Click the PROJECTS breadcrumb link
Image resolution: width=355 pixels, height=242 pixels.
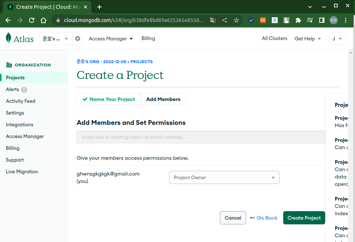[141, 62]
